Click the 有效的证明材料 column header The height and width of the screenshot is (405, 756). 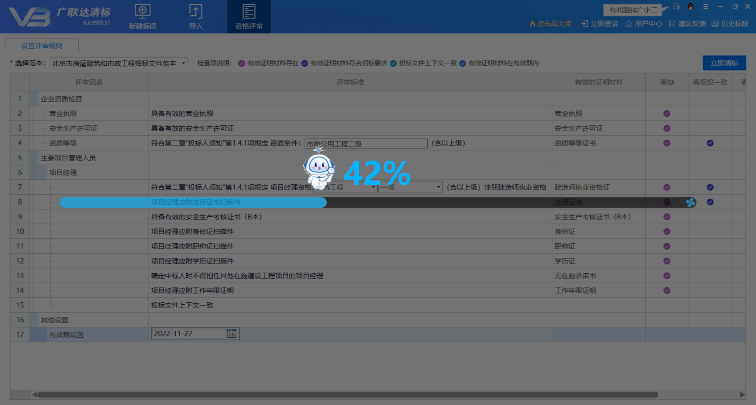click(598, 82)
